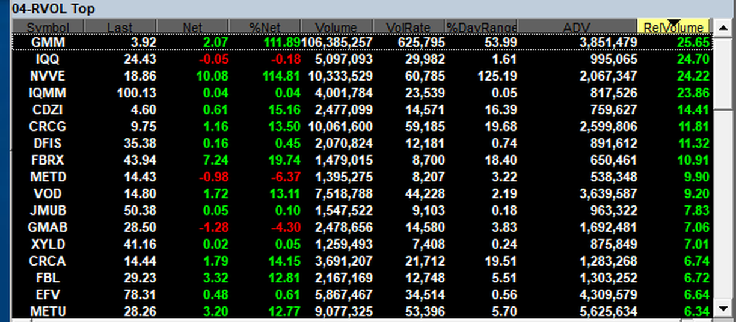Click CDZI %Net value 15.16

tap(285, 110)
